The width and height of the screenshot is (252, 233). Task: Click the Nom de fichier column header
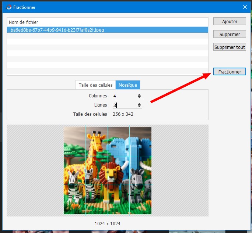click(x=108, y=22)
